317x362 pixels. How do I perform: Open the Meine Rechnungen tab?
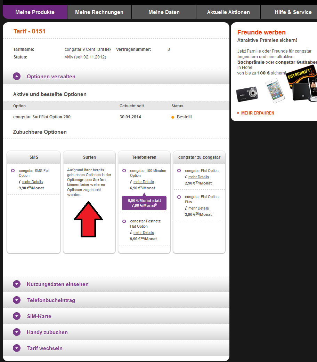99,12
